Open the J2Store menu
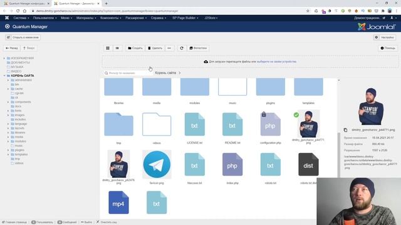This screenshot has width=401, height=225. tap(211, 18)
